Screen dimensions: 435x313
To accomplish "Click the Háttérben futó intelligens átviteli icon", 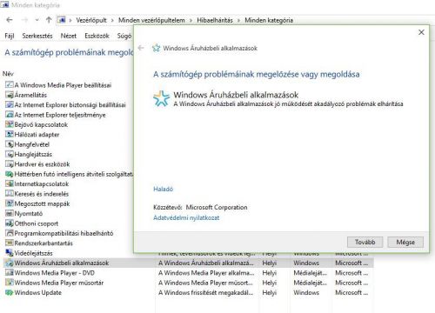I will [10, 174].
